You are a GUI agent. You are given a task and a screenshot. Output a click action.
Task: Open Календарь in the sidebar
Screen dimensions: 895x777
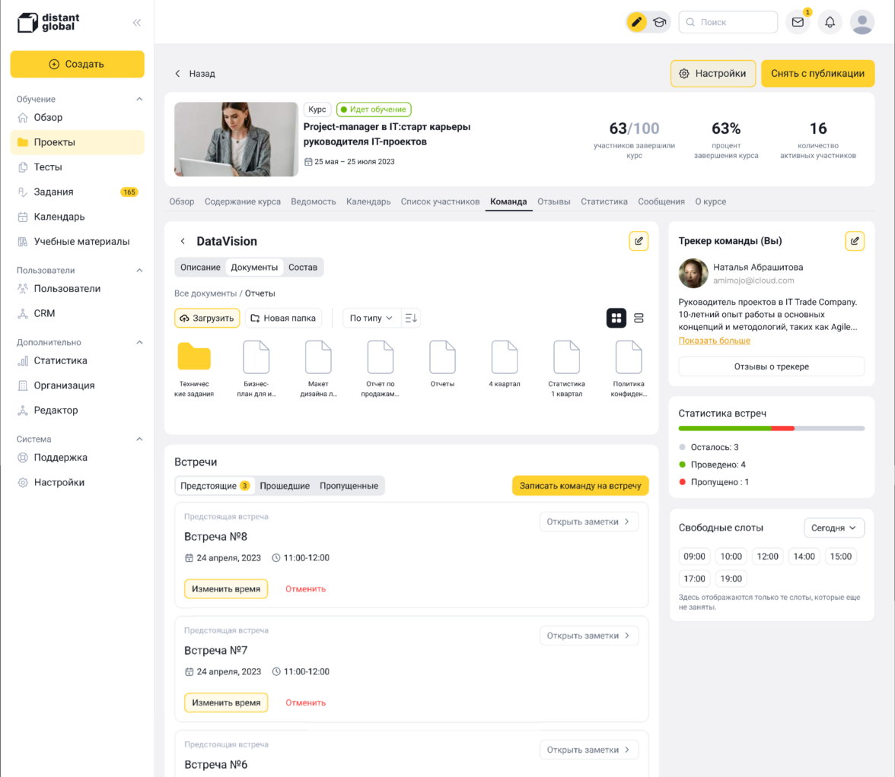77,217
